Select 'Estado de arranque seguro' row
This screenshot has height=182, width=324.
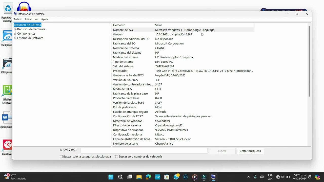coord(183,112)
